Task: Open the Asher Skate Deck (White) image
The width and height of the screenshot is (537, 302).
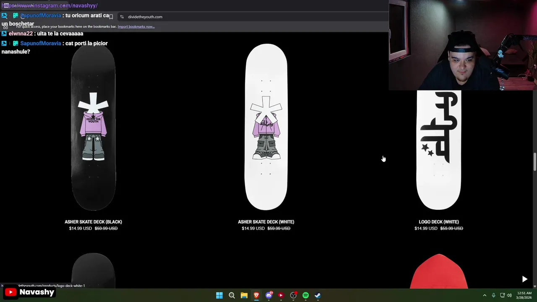Action: 266,127
